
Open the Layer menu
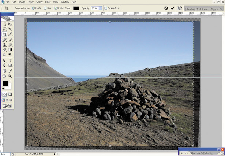pos(31,2)
